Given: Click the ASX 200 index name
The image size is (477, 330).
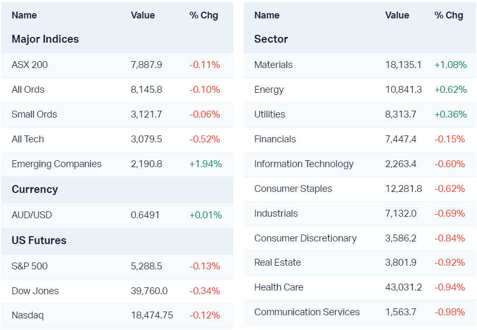Looking at the screenshot, I should click(x=30, y=65).
